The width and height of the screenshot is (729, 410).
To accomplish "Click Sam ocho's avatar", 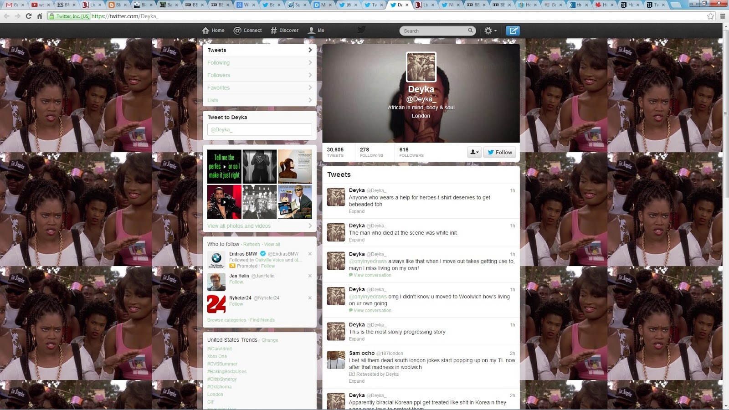I will [336, 359].
